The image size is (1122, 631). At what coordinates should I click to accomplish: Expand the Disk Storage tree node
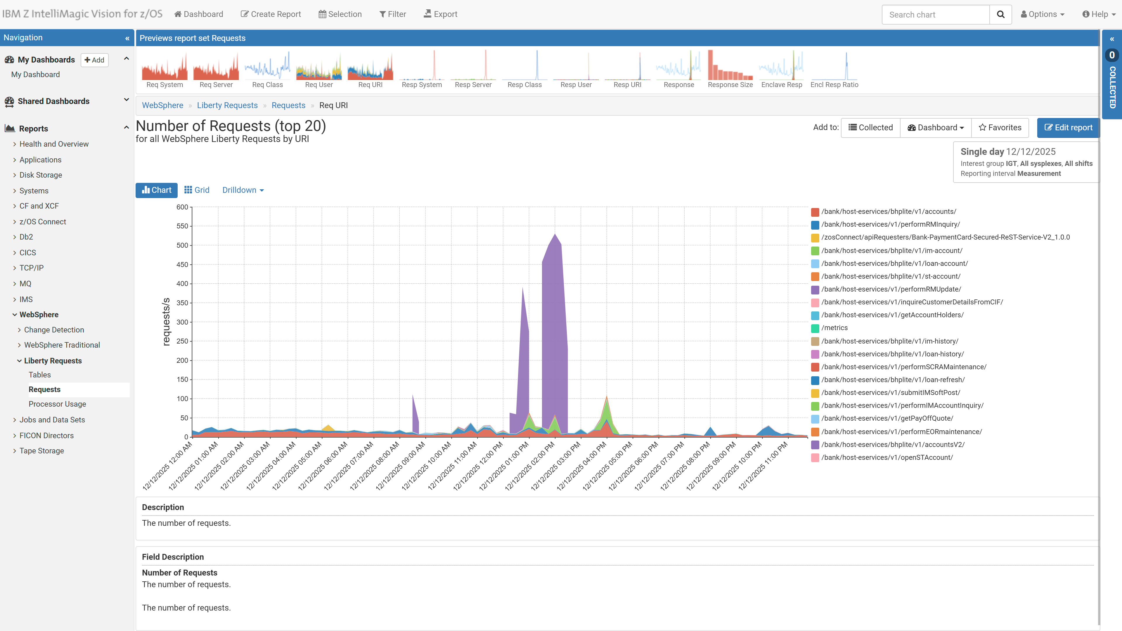click(14, 175)
